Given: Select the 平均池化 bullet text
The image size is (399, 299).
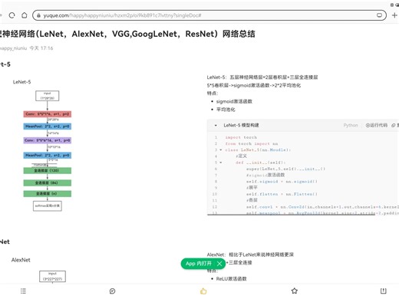Looking at the screenshot, I should pos(226,110).
